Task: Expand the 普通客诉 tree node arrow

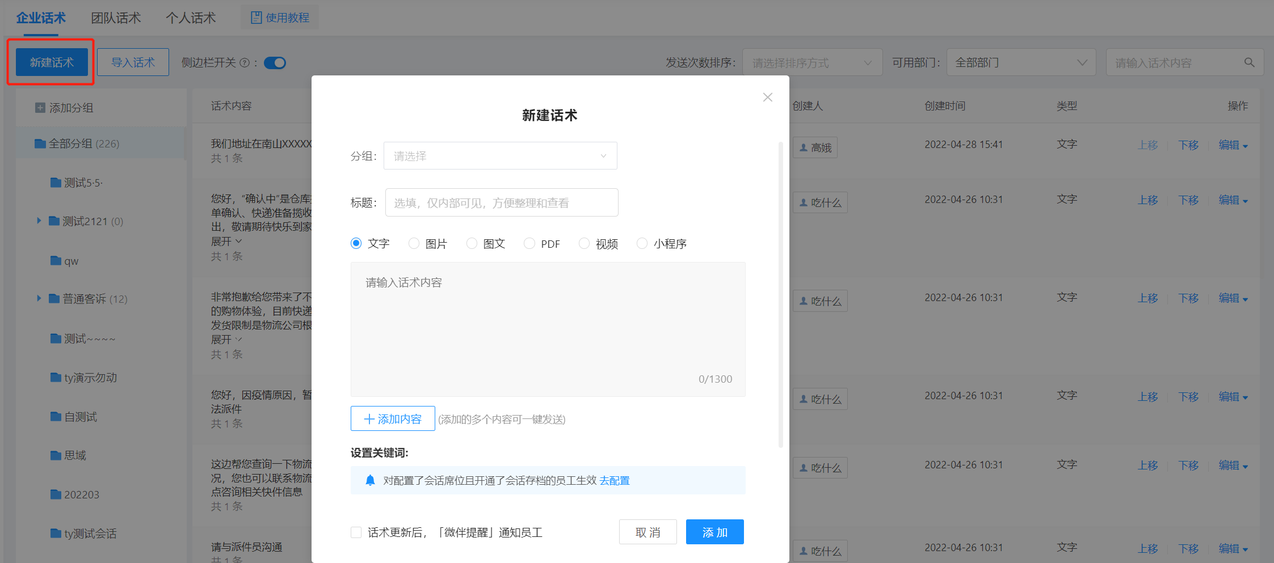Action: (x=39, y=298)
